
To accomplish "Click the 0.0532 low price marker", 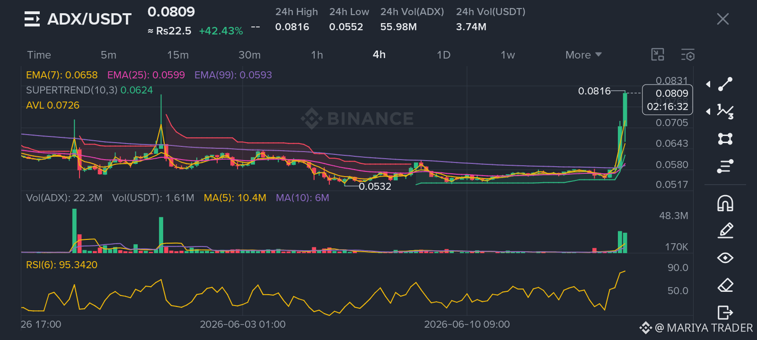I will [x=375, y=187].
